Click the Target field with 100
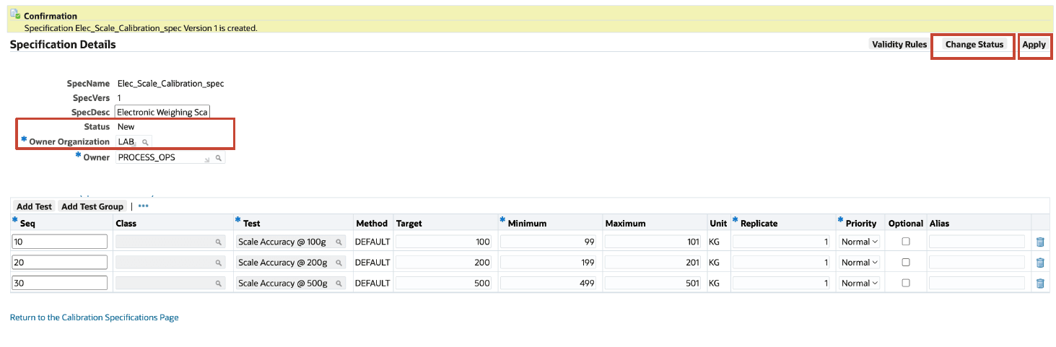Viewport: 1056px width, 347px height. pyautogui.click(x=444, y=242)
